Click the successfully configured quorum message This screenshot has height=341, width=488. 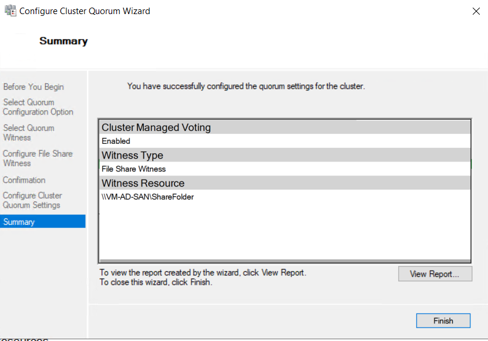coord(246,86)
